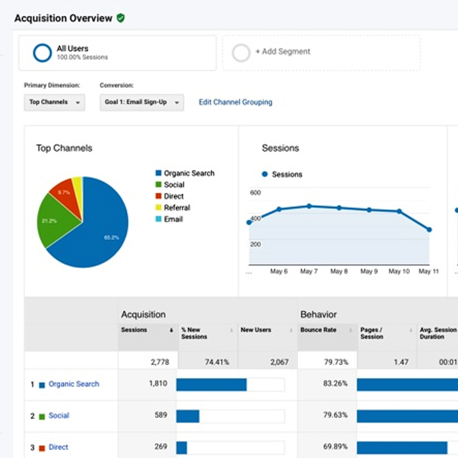458x458 pixels.
Task: Click the Sessions legend dot in line chart
Action: (x=264, y=174)
